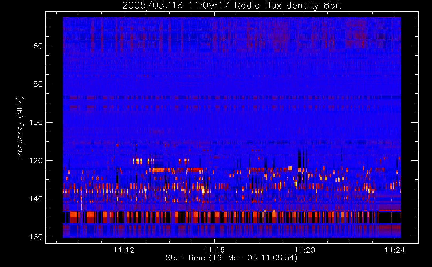Viewport: 432px width, 267px height.
Task: Click the 'Frequency (MHZ)' y-axis label
Action: [20, 128]
